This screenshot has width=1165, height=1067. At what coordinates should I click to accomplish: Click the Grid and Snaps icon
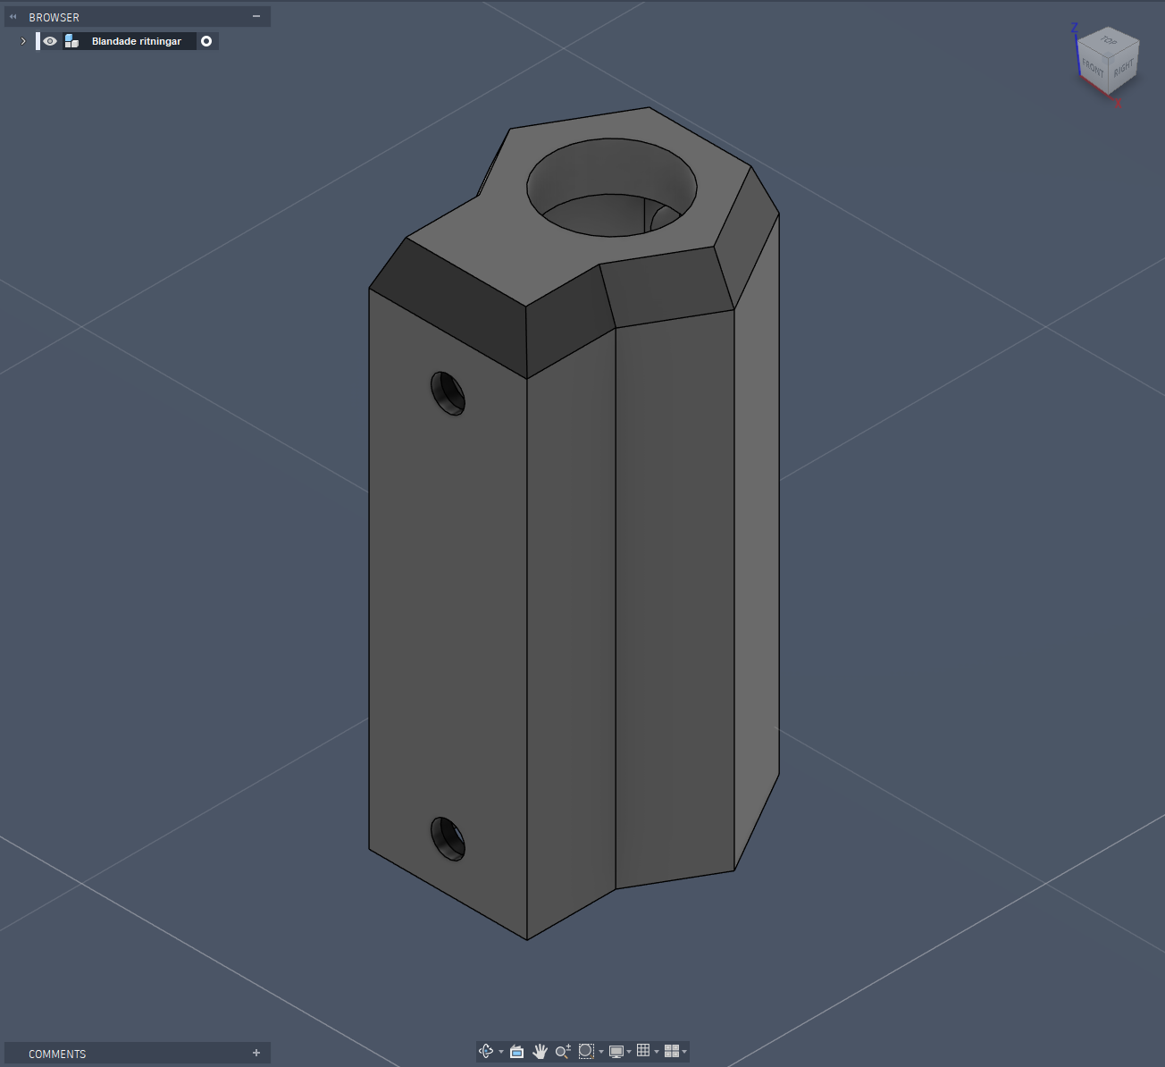[x=643, y=1051]
